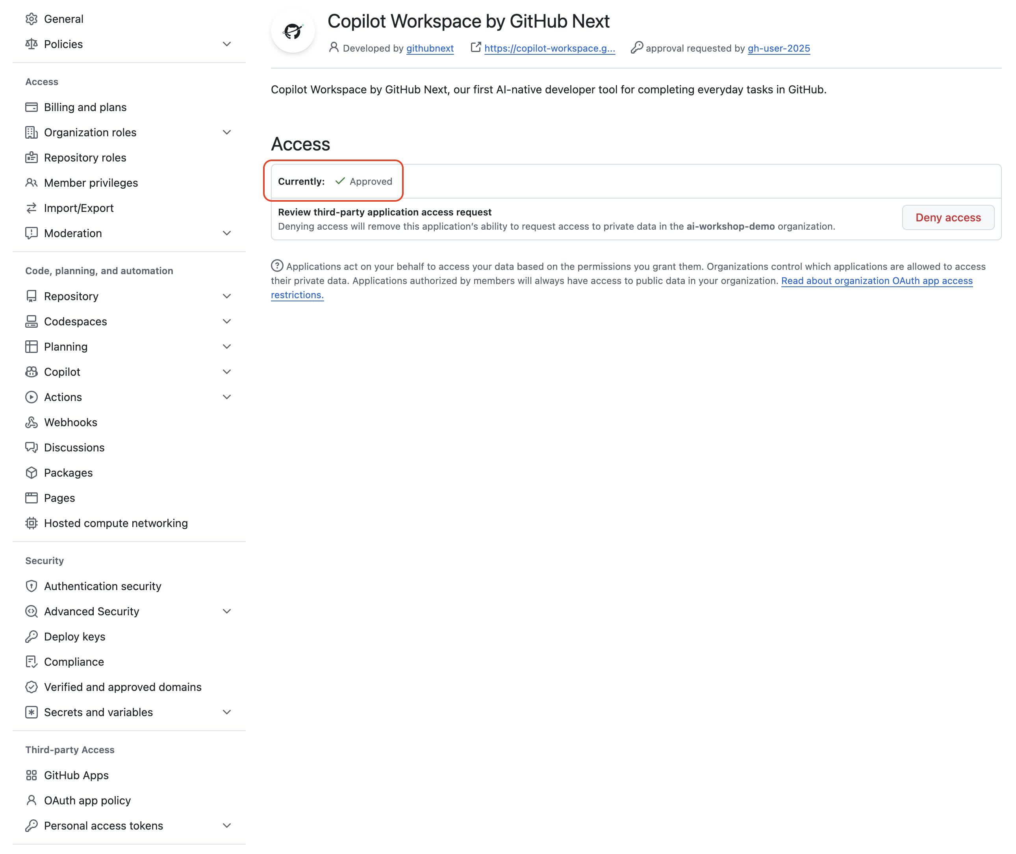Image resolution: width=1016 pixels, height=854 pixels.
Task: Click the Repository roles badge icon
Action: pyautogui.click(x=32, y=157)
